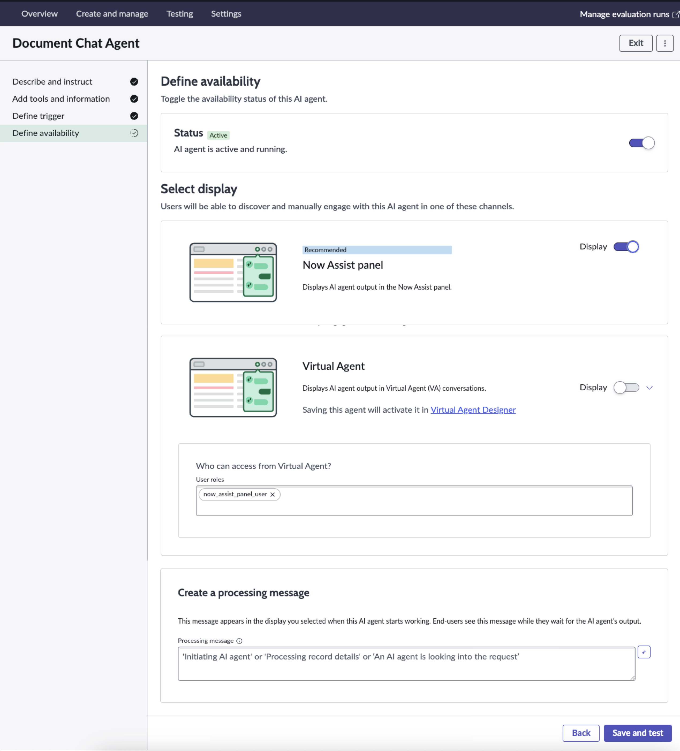Switch to the Testing tab

[x=180, y=14]
